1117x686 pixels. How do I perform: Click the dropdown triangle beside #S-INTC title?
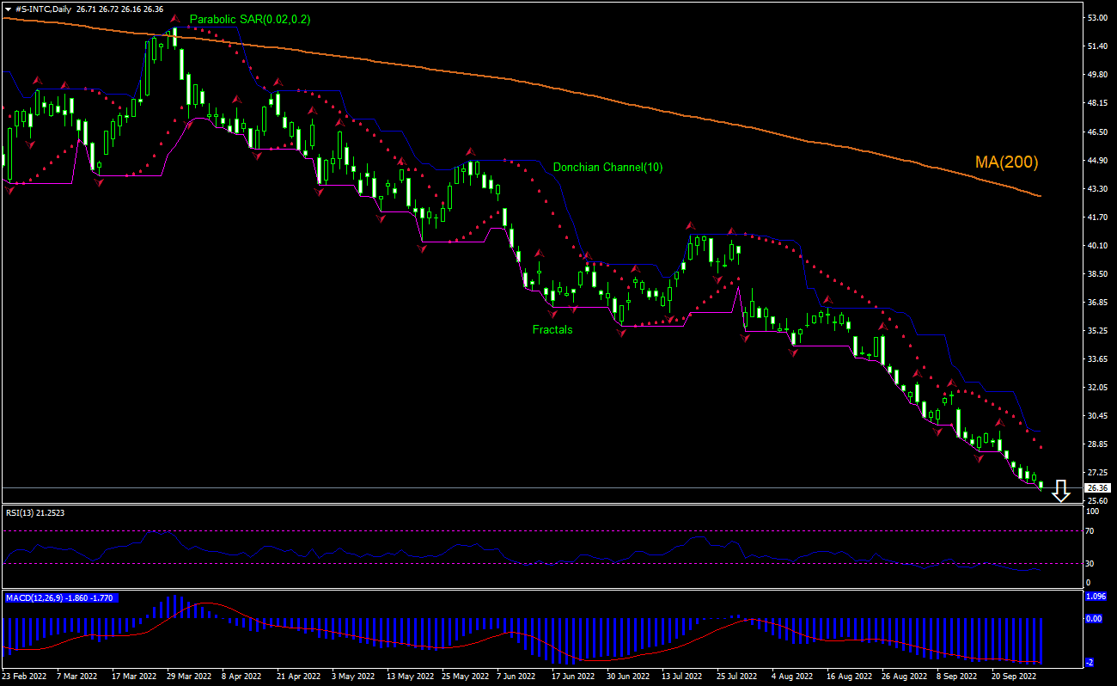[8, 8]
